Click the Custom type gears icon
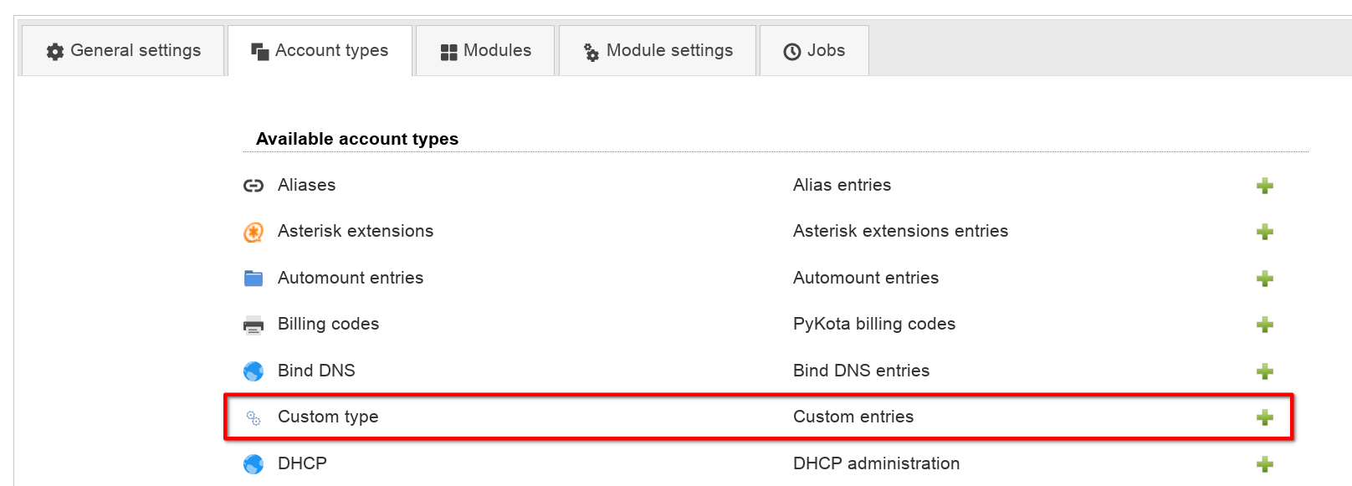 pyautogui.click(x=253, y=417)
